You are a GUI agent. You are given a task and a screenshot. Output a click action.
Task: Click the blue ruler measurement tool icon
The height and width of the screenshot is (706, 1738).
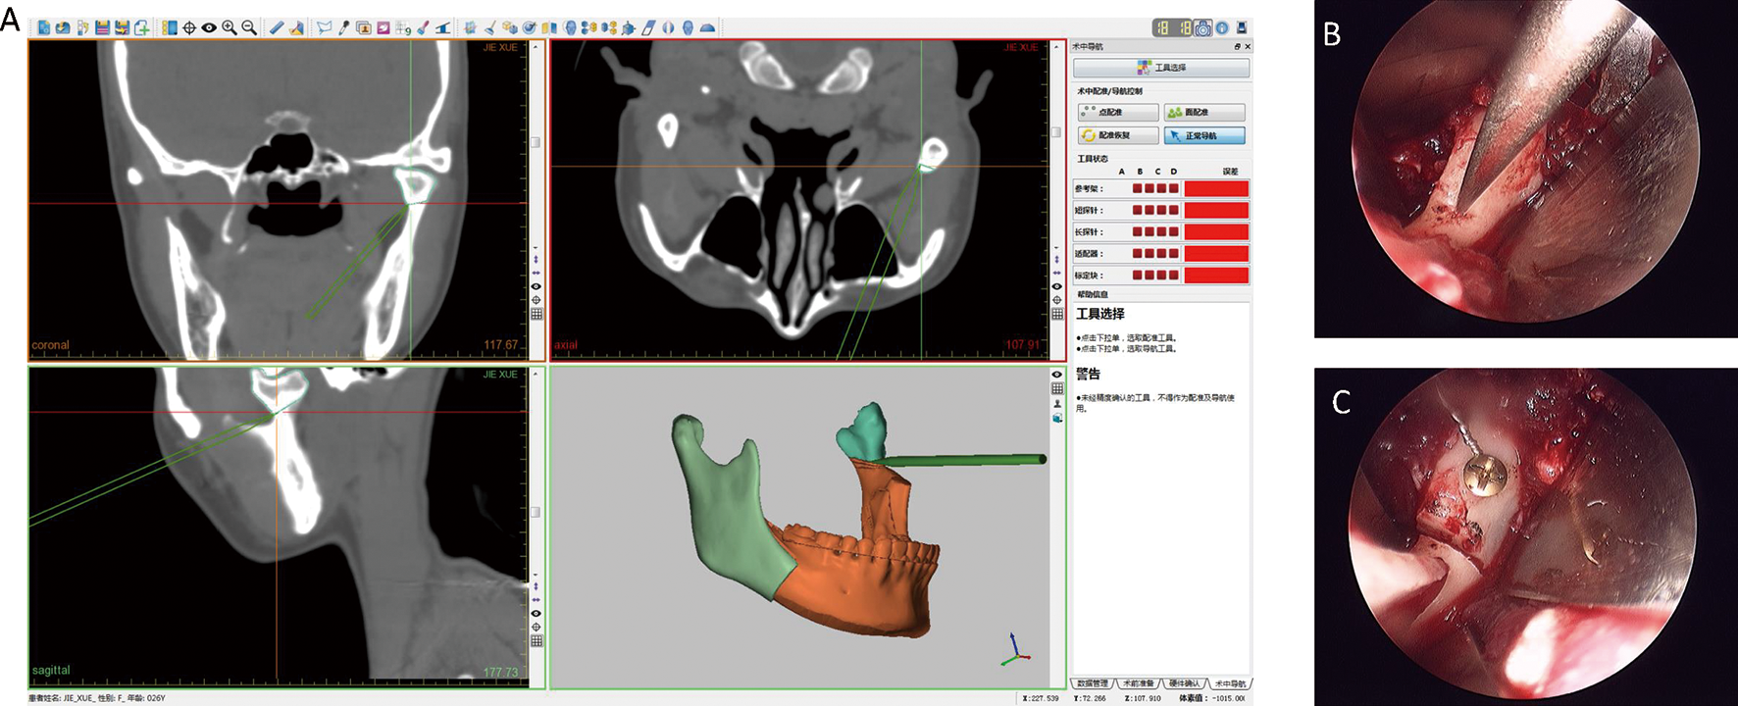click(x=277, y=27)
